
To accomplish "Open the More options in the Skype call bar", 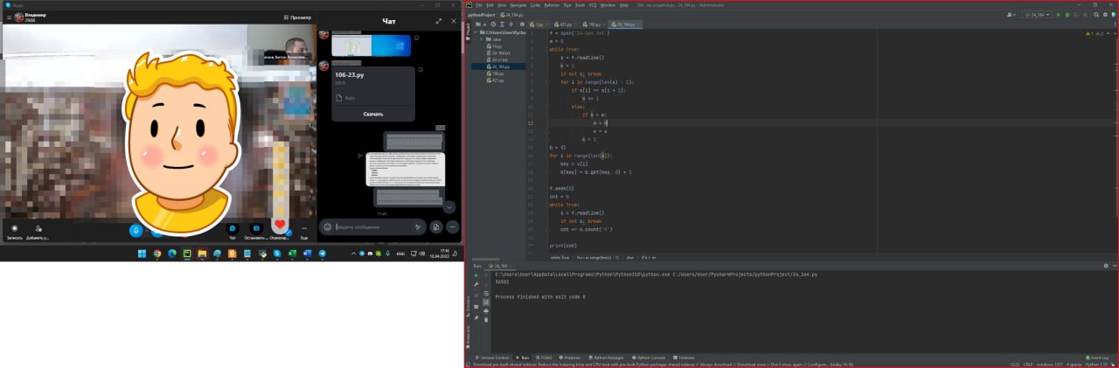I will [304, 231].
